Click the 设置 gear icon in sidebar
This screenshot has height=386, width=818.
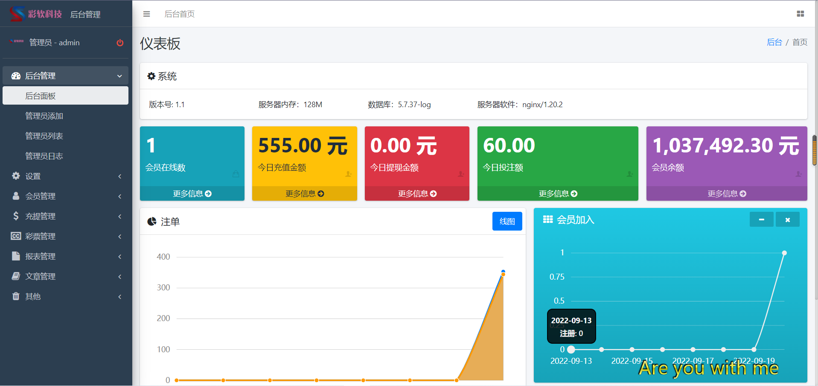pyautogui.click(x=16, y=176)
